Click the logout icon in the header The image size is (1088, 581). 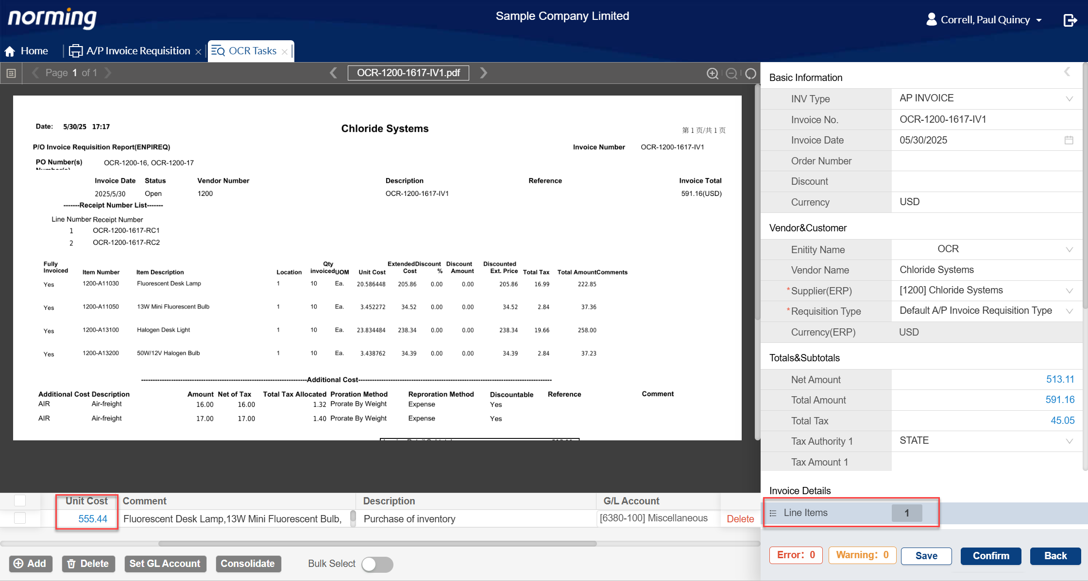point(1070,20)
